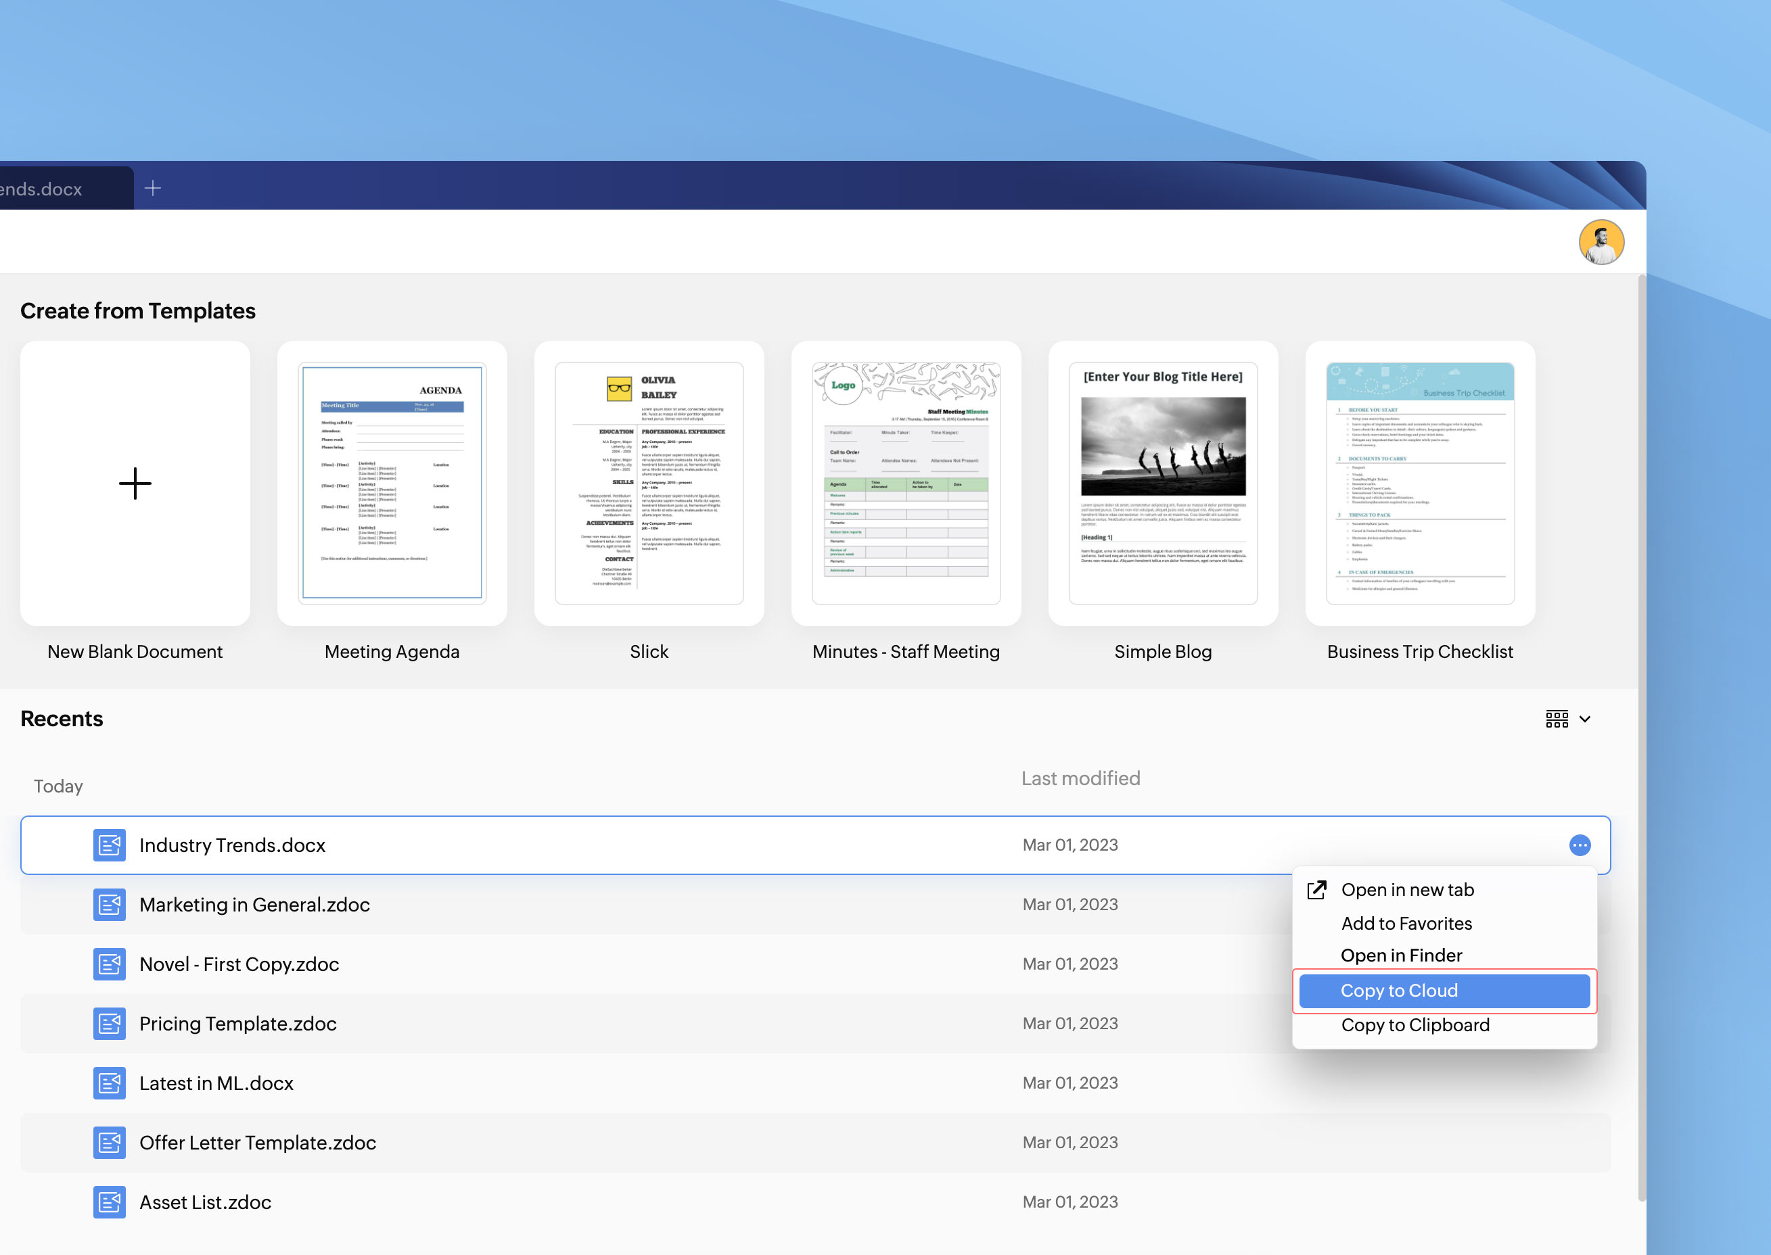1771x1255 pixels.
Task: Open the Meeting Agenda template
Action: point(392,483)
